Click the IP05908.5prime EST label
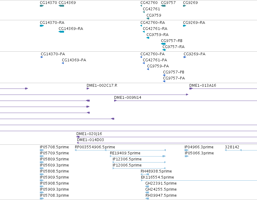The image size is (257, 200). click(x=54, y=183)
